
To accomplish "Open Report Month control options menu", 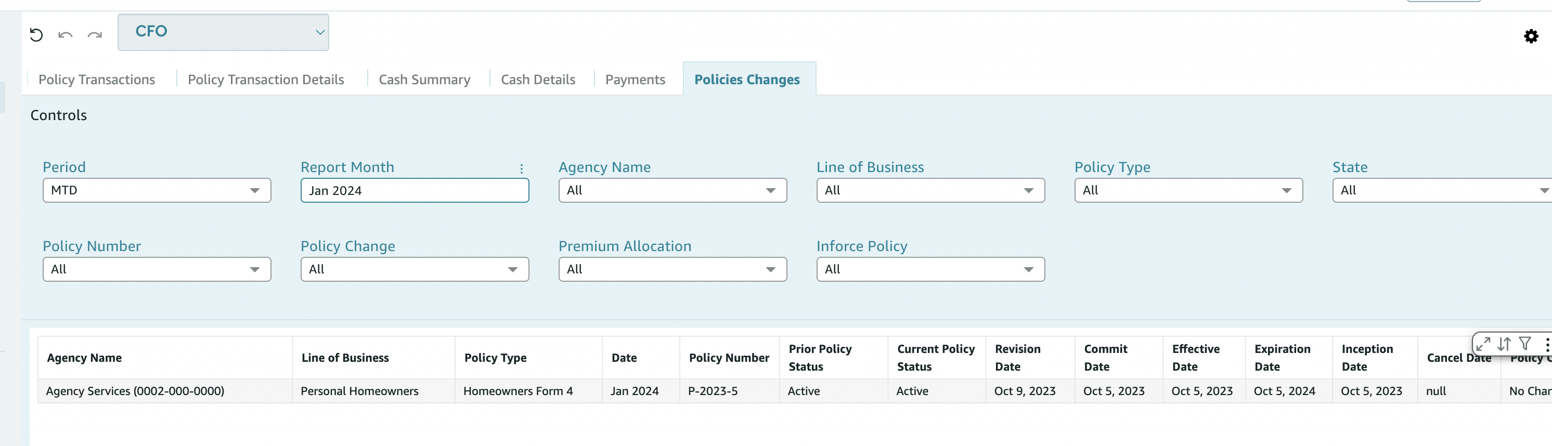I will 521,168.
